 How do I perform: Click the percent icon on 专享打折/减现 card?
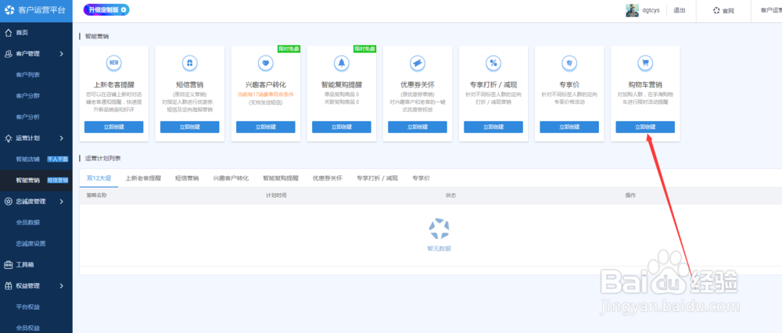(493, 63)
